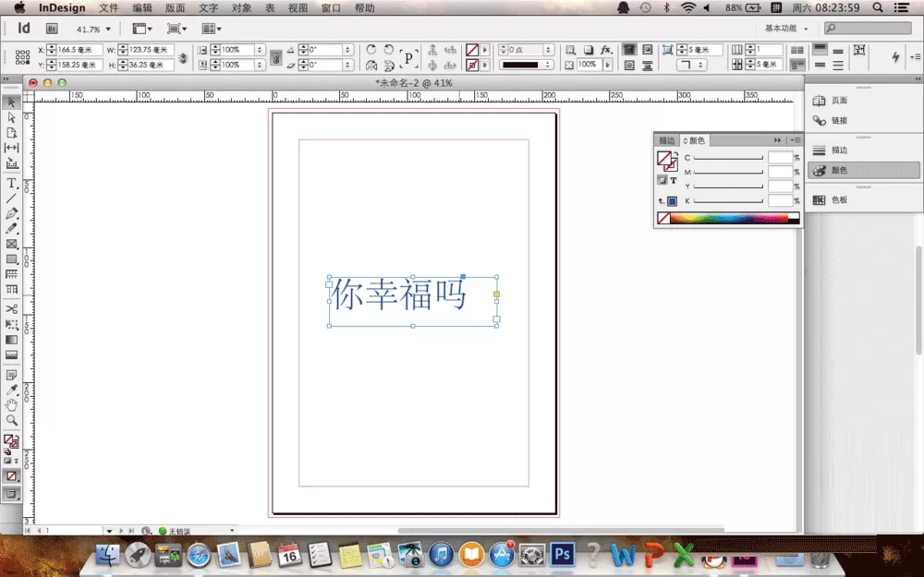Choose a reference point in the locator grid

[22, 56]
